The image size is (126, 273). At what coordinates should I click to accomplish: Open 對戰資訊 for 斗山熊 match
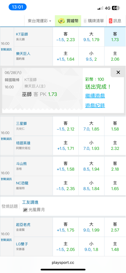(6, 179)
